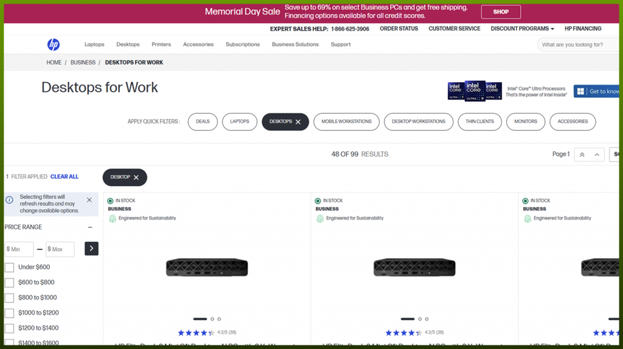This screenshot has width=623, height=349.
Task: Collapse the Price Range section
Action: click(90, 227)
